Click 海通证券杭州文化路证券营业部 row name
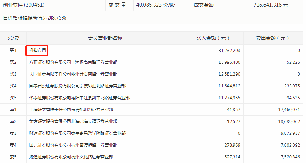Screen dimensions: 306x163 (x=71, y=157)
